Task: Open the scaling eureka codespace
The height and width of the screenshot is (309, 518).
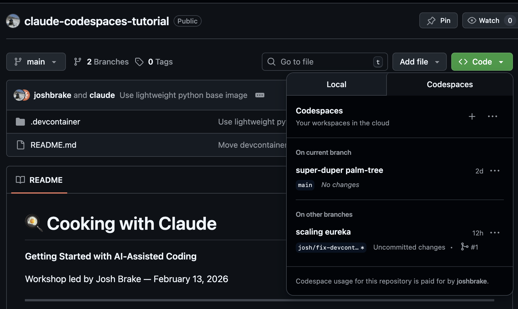Action: (x=323, y=232)
